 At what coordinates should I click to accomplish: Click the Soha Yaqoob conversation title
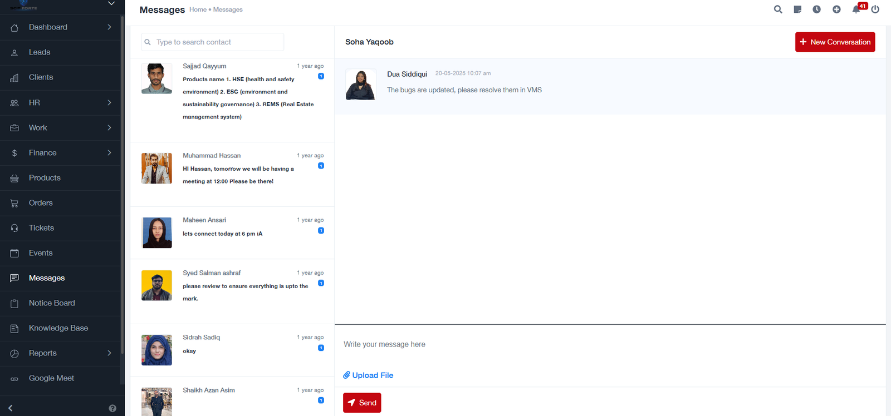pos(369,42)
